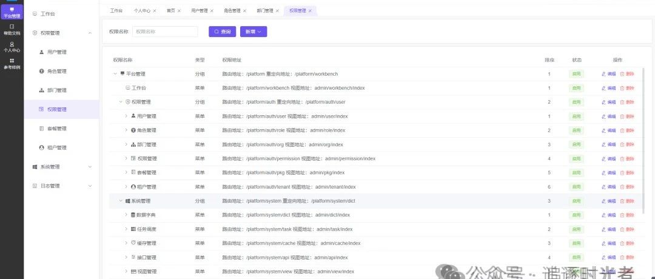Image resolution: width=655 pixels, height=279 pixels.
Task: Collapse the 系统管理 tree row in table
Action: [121, 201]
